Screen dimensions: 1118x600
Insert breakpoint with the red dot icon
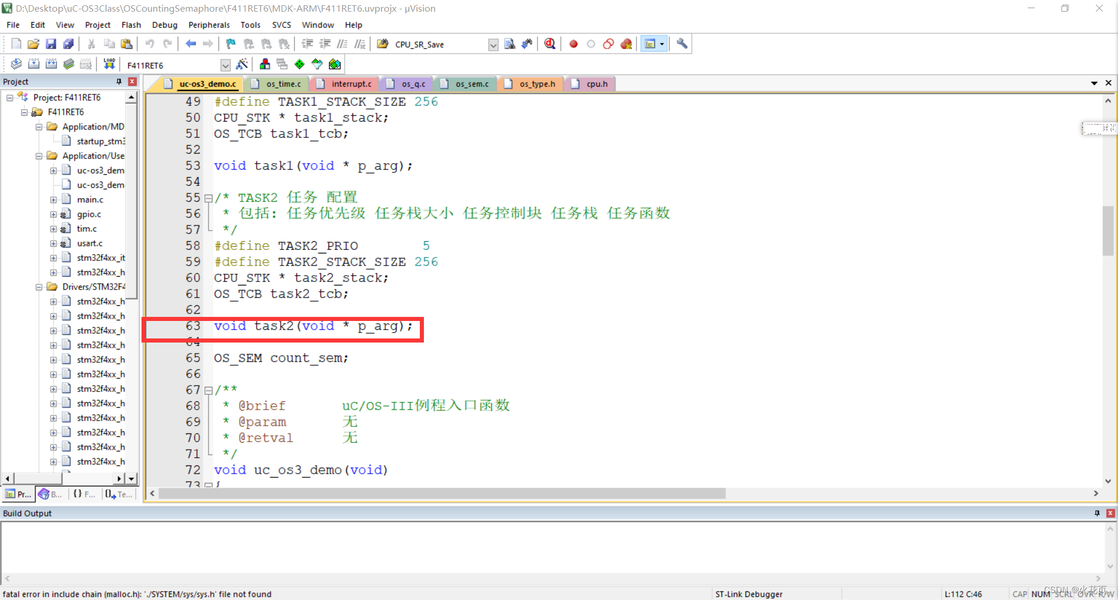pos(574,44)
